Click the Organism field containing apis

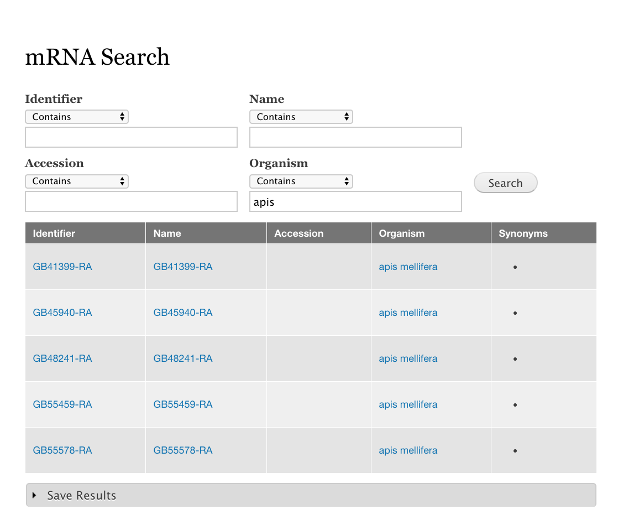click(x=355, y=201)
